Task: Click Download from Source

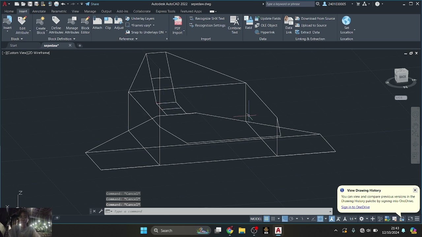Action: point(315,18)
